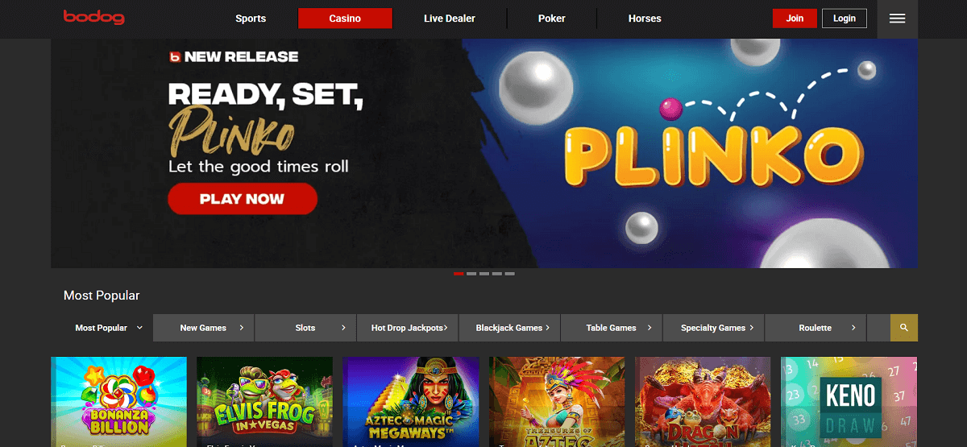Open the Bonanza Billion game thumbnail
Image resolution: width=967 pixels, height=447 pixels.
119,402
